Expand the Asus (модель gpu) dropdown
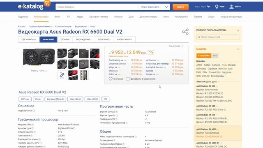263x148 pixels. tap(219, 81)
